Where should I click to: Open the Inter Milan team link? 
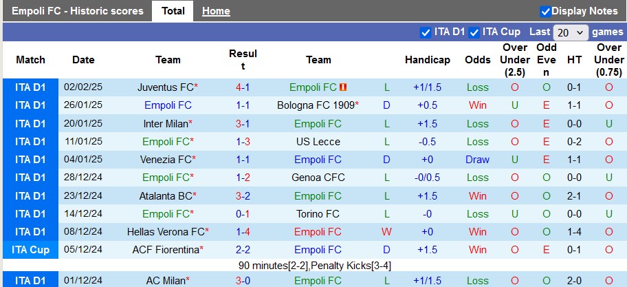166,124
